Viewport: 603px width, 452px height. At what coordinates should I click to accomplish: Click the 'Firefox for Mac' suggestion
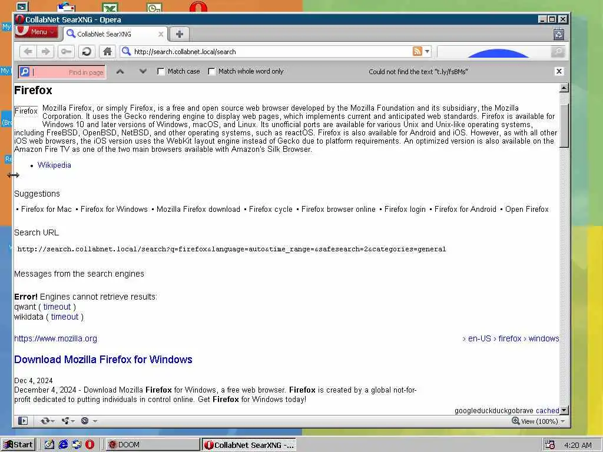46,209
